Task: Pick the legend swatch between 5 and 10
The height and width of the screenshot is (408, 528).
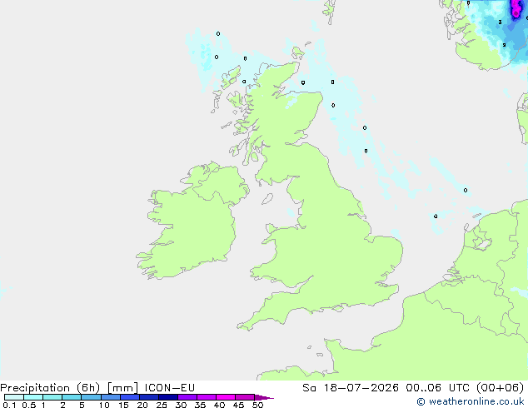Action: [x=91, y=397]
